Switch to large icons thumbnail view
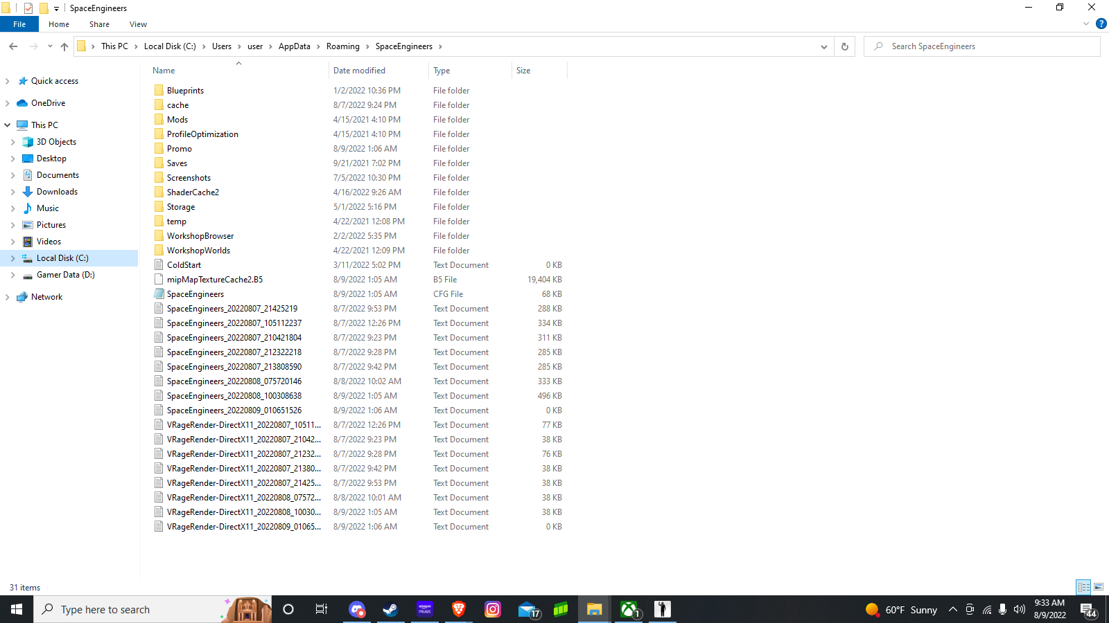Viewport: 1109px width, 623px height. point(1099,587)
